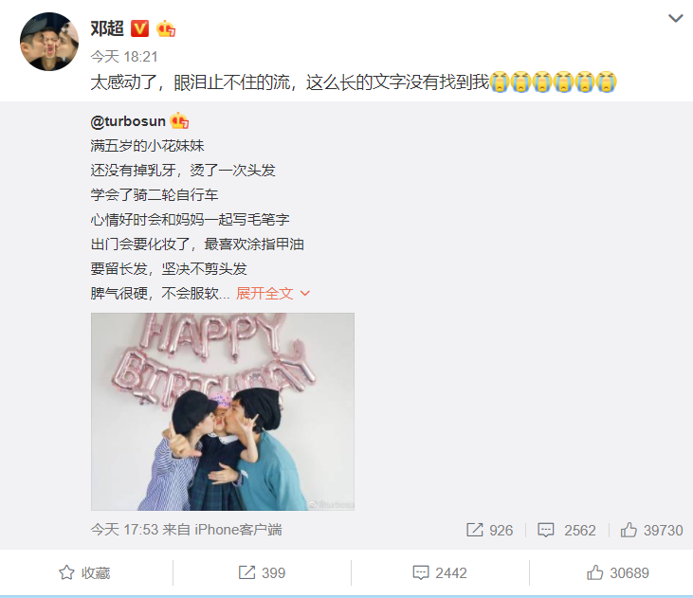
Task: Open the 2442 comments section
Action: [x=440, y=572]
